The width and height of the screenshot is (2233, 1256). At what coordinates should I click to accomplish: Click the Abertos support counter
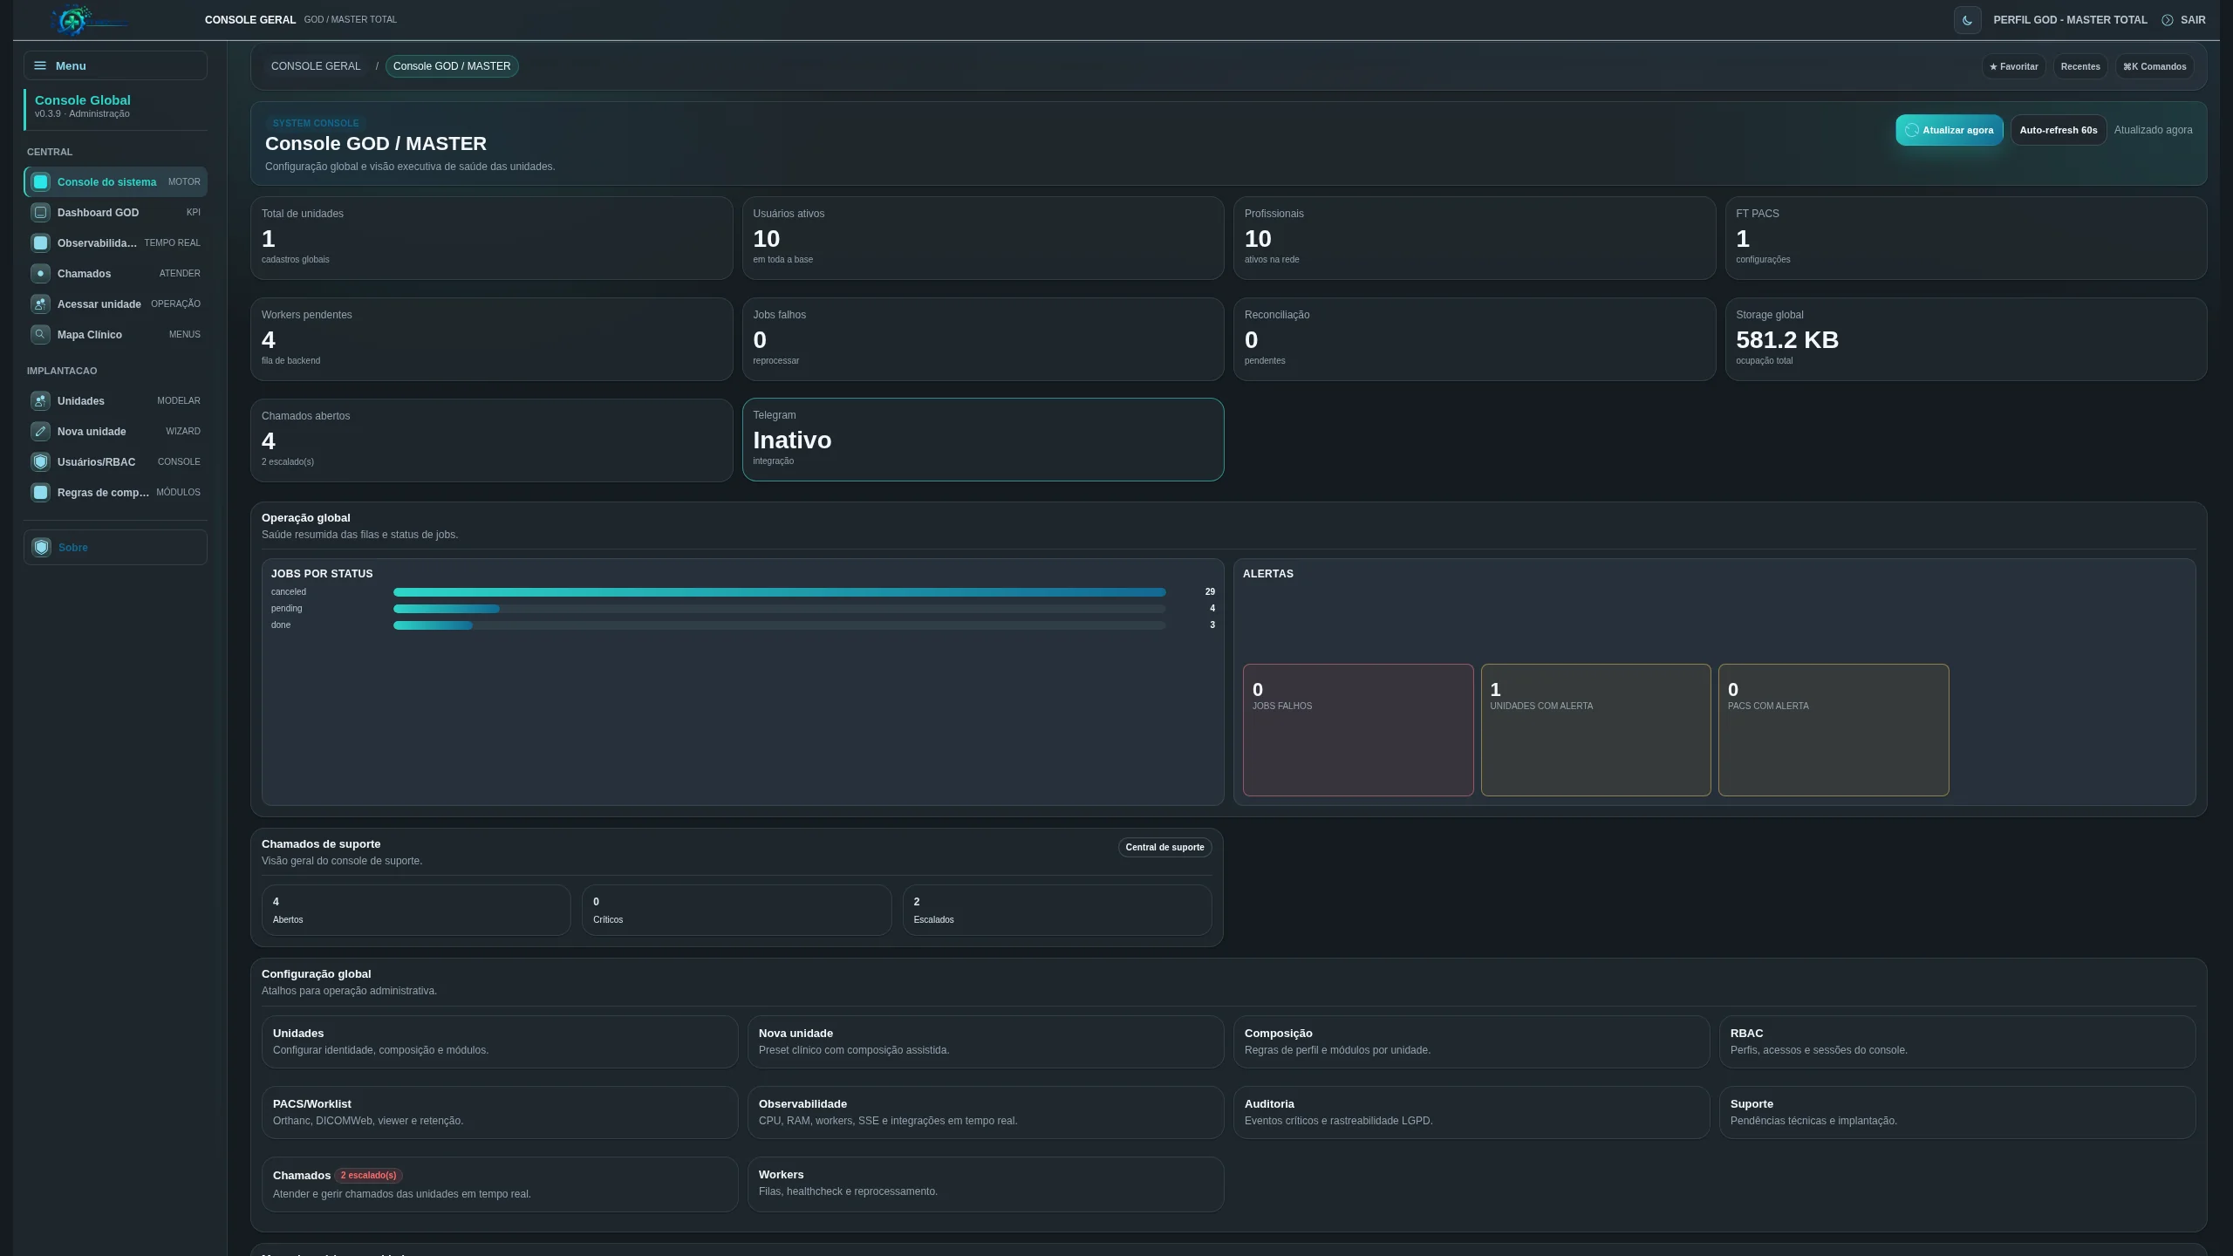pos(416,911)
